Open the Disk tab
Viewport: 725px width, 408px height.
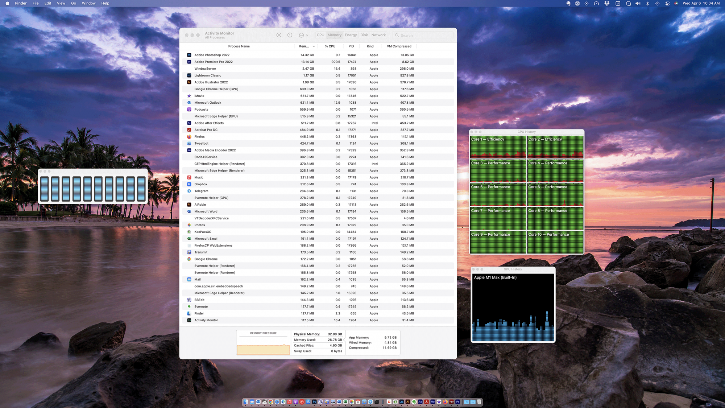[x=364, y=35]
